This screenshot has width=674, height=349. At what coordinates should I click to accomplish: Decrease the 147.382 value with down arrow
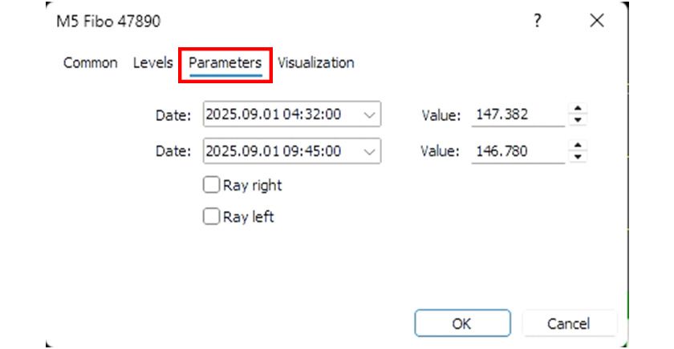click(x=579, y=120)
